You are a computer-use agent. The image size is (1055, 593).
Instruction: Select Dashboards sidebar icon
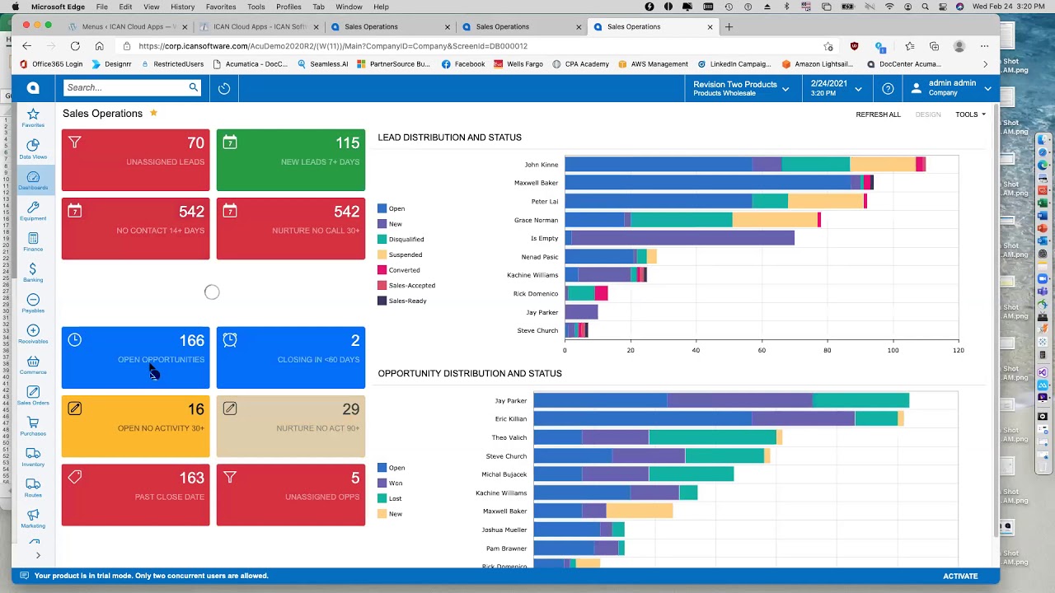33,180
